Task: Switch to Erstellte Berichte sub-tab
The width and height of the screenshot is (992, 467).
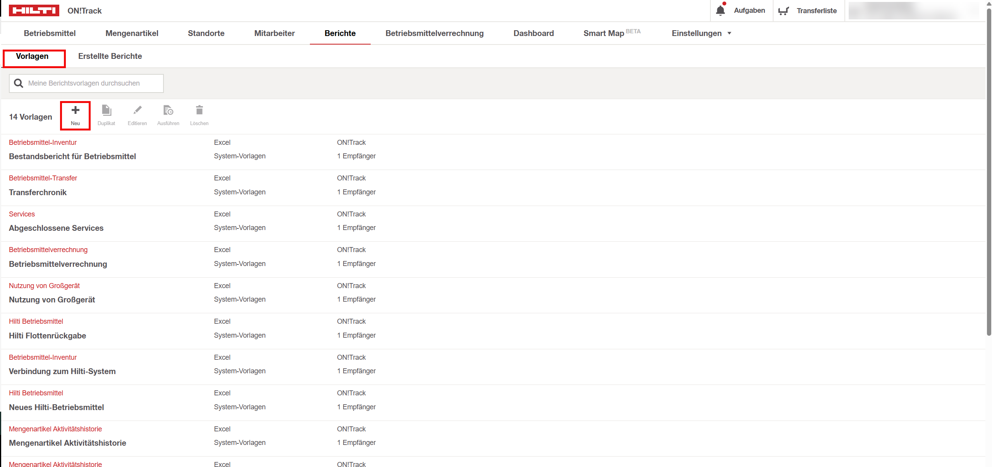Action: 110,56
